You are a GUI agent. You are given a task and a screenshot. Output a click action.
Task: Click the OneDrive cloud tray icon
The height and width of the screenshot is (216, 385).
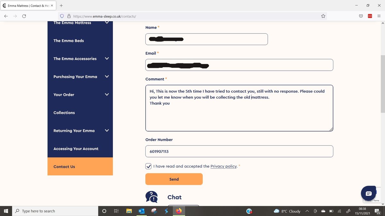[x=323, y=211]
